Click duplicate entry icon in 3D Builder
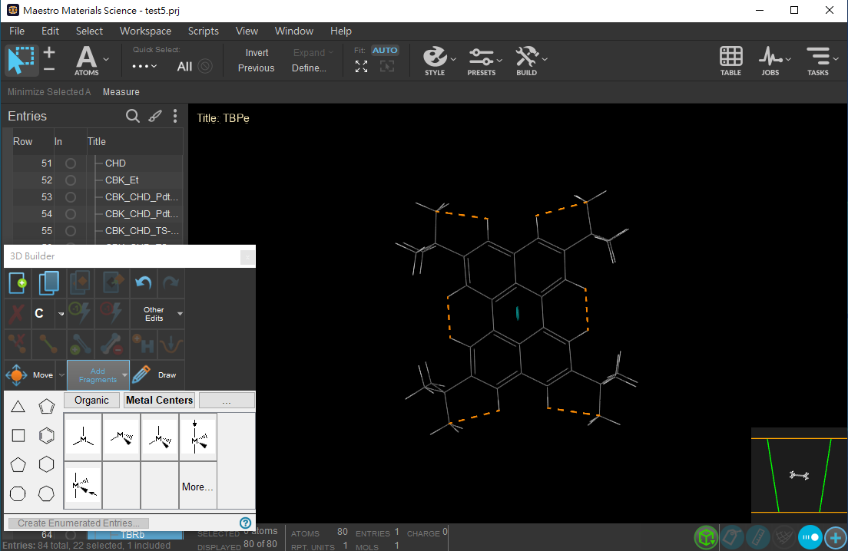The height and width of the screenshot is (551, 848). click(48, 282)
